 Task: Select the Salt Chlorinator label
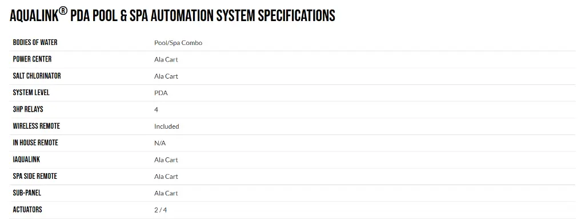(x=37, y=76)
